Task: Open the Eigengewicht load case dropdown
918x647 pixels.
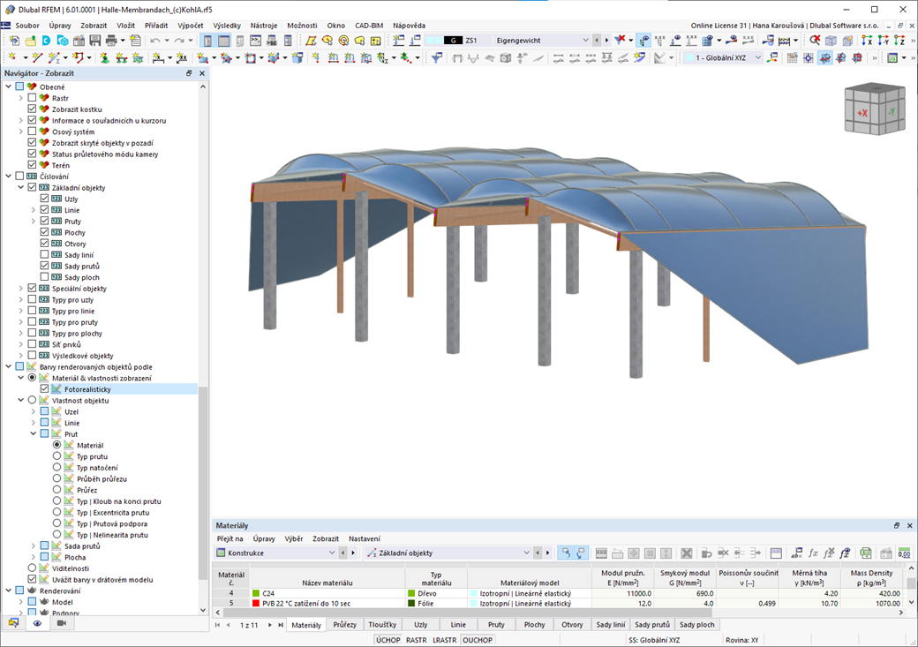Action: click(585, 41)
